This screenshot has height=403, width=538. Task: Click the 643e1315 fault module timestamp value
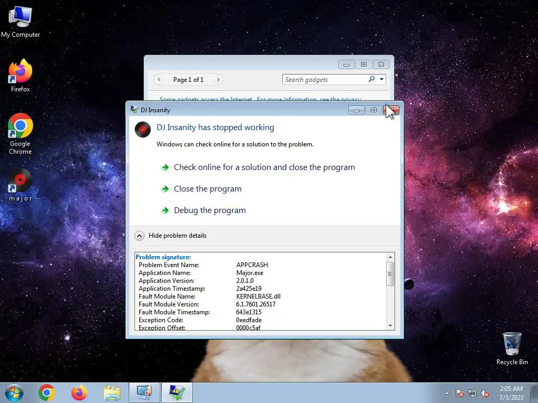249,312
